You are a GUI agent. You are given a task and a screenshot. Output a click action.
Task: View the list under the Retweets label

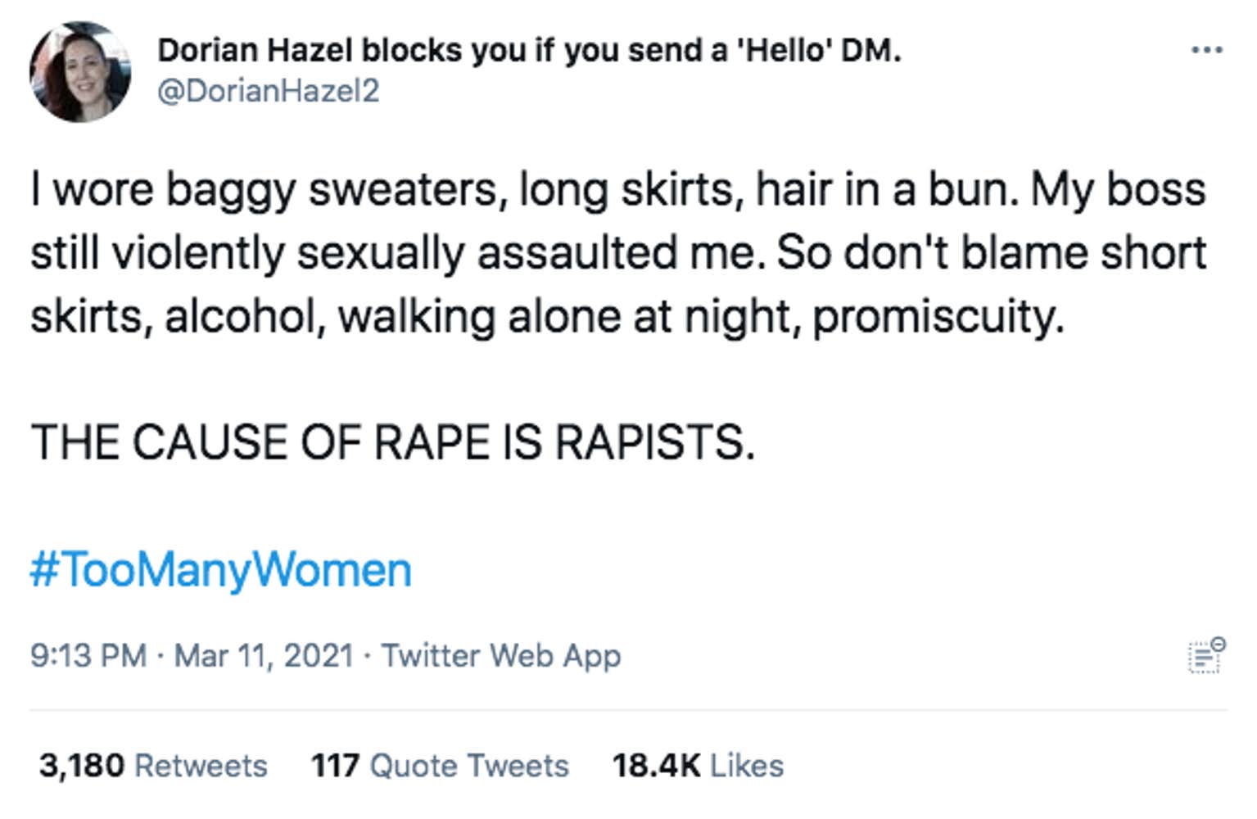click(x=201, y=766)
